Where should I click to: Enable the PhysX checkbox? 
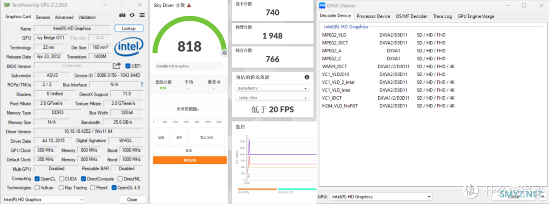coord(93,188)
